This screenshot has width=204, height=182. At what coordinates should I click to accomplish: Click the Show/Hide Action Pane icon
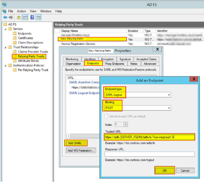pyautogui.click(x=38, y=17)
